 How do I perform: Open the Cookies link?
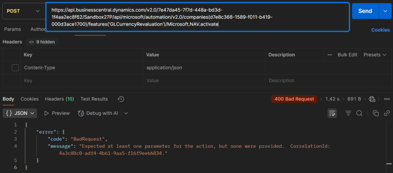[380, 30]
